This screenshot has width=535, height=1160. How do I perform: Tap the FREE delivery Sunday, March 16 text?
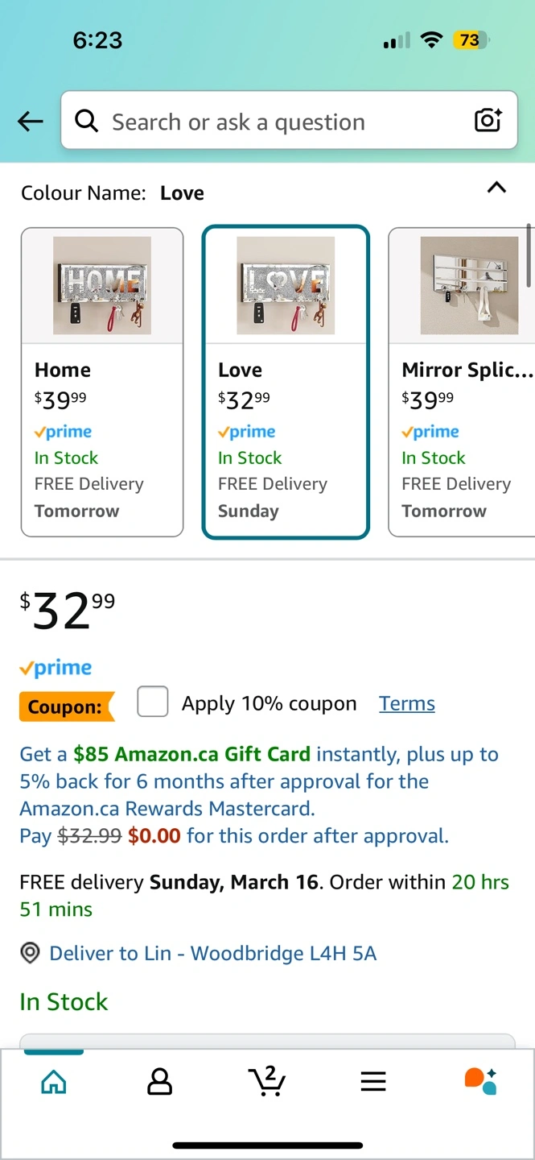169,882
